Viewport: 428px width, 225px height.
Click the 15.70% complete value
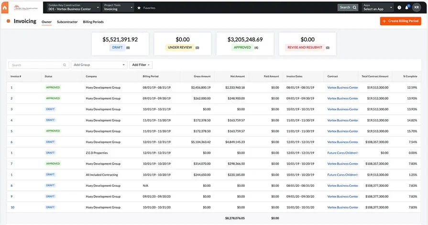tap(412, 131)
